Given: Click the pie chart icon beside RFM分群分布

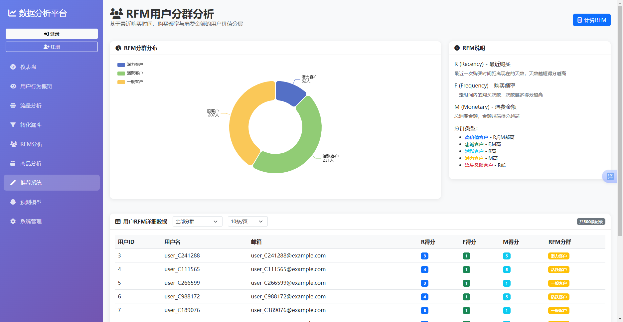Looking at the screenshot, I should 118,48.
